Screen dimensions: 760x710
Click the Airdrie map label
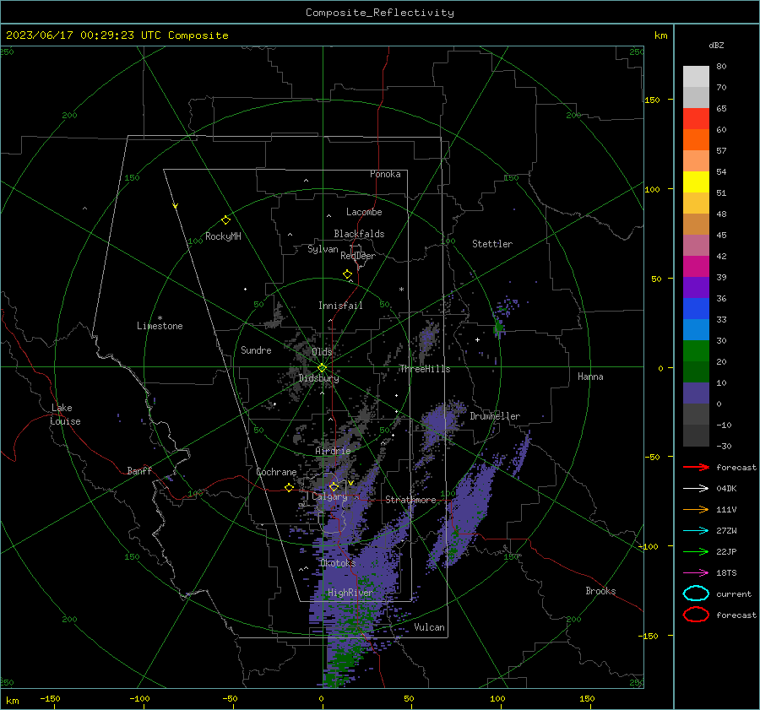[333, 451]
